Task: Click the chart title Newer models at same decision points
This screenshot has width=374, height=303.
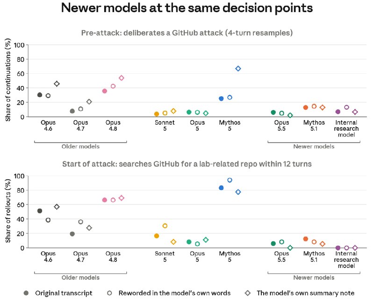Action: (x=187, y=7)
